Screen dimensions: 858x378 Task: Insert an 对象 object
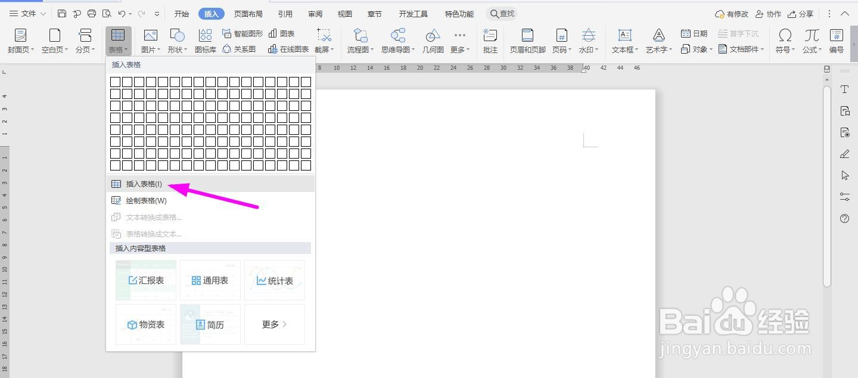pyautogui.click(x=697, y=49)
